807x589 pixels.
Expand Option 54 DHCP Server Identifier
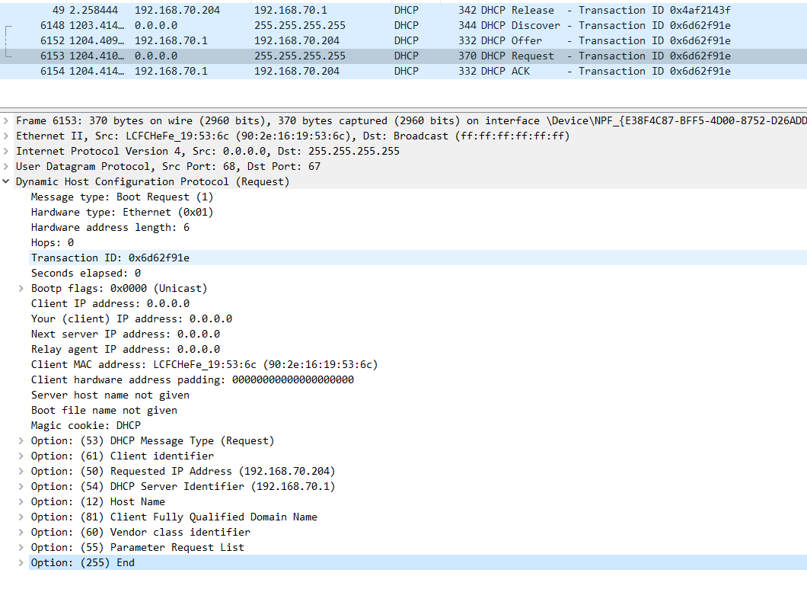pos(21,487)
